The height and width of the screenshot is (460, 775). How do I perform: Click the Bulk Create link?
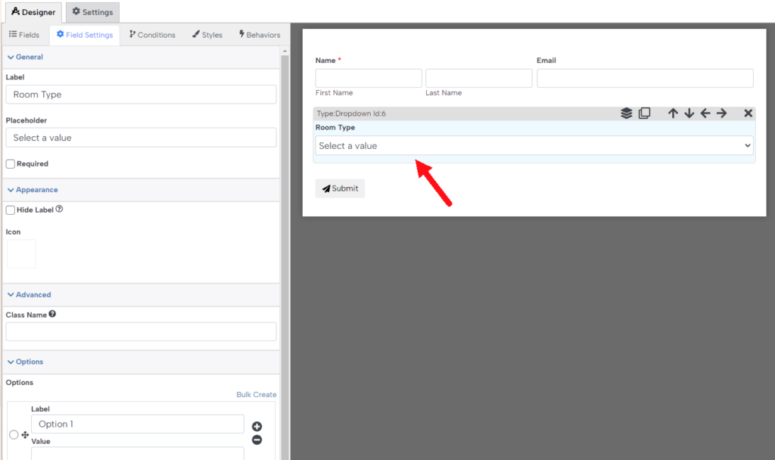coord(256,394)
